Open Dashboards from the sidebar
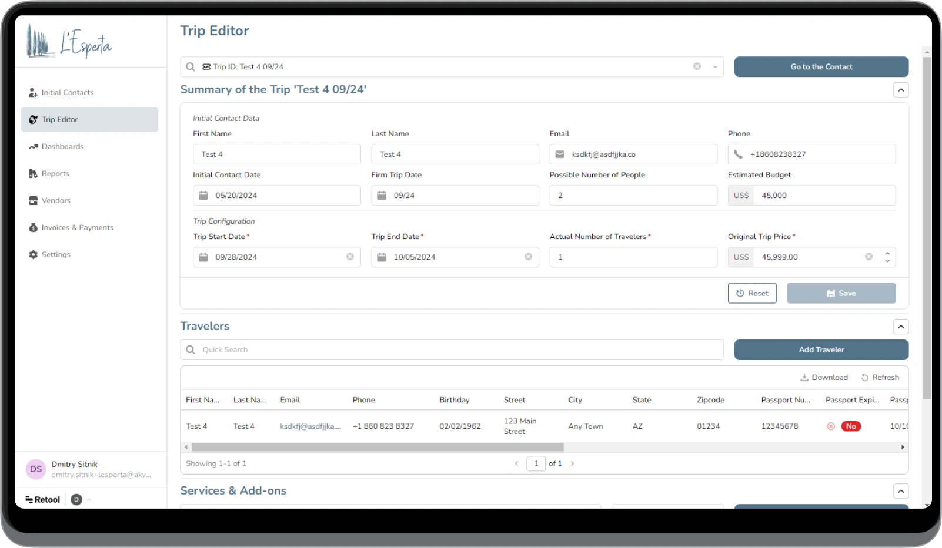The image size is (942, 548). [89, 147]
